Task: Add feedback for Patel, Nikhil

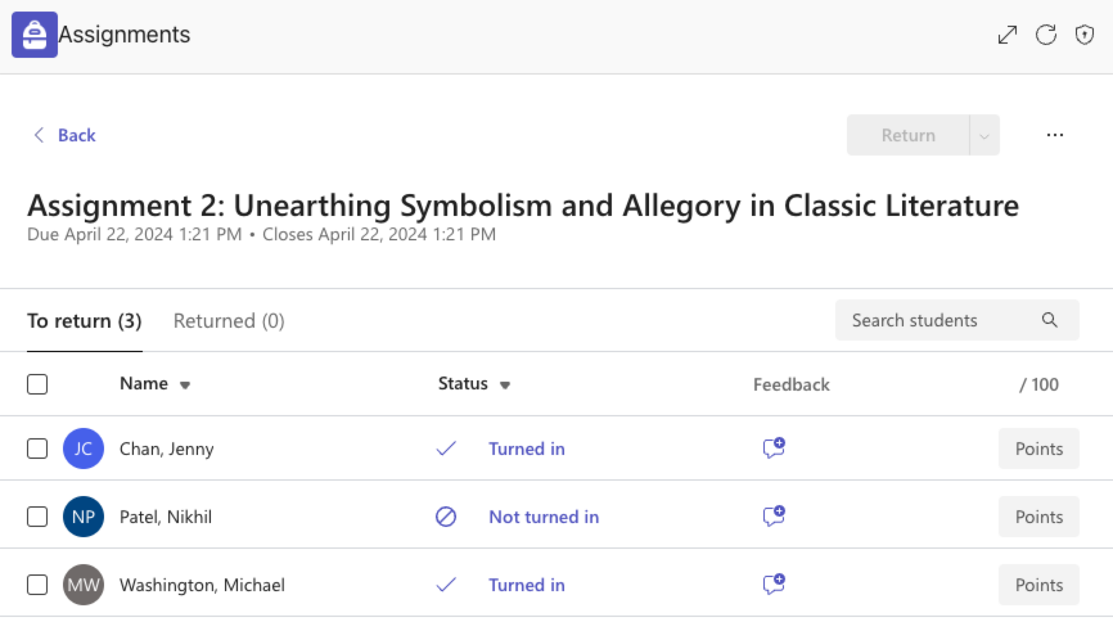Action: point(774,516)
